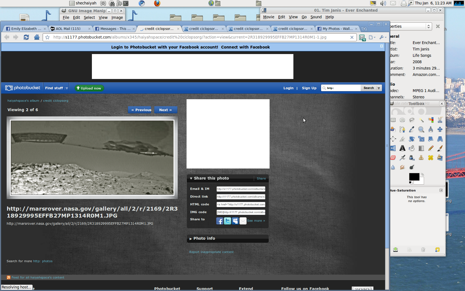Viewport: 465px width, 291px height.
Task: Click Connect with Facebook link
Action: [x=246, y=47]
